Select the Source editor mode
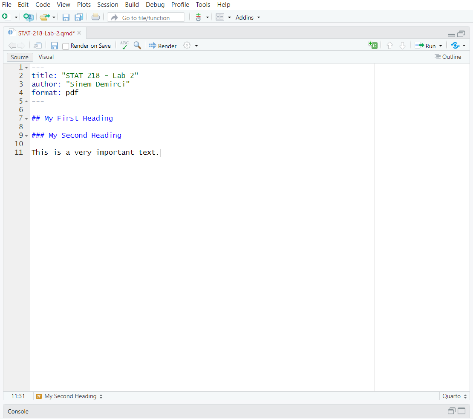The image size is (473, 419). [x=20, y=57]
